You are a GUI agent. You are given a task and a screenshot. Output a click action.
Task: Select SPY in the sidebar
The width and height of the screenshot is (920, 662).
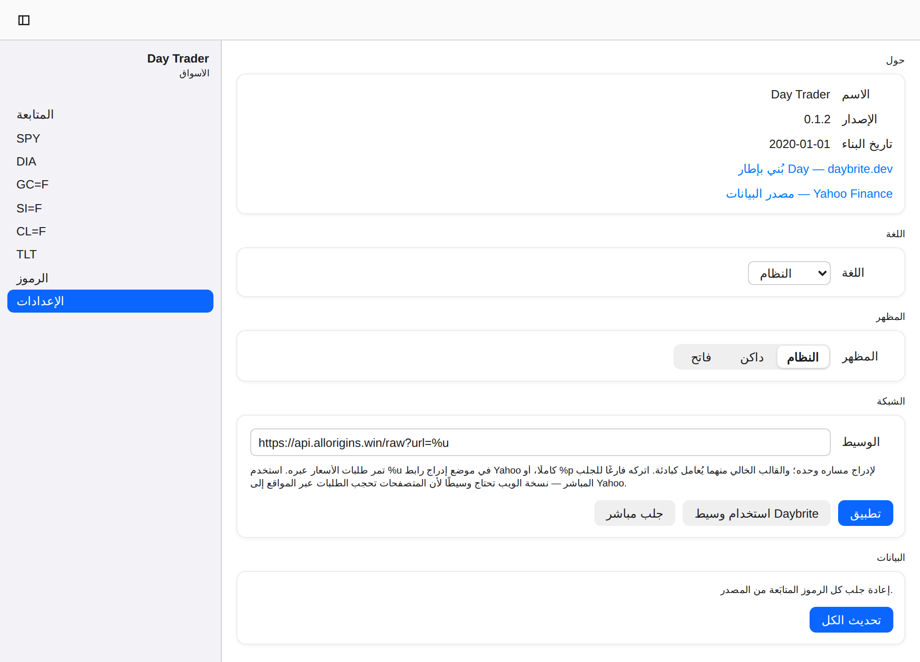point(110,138)
